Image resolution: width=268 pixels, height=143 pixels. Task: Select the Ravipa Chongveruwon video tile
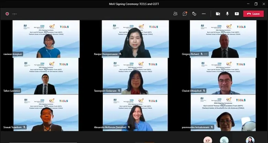coord(135,39)
